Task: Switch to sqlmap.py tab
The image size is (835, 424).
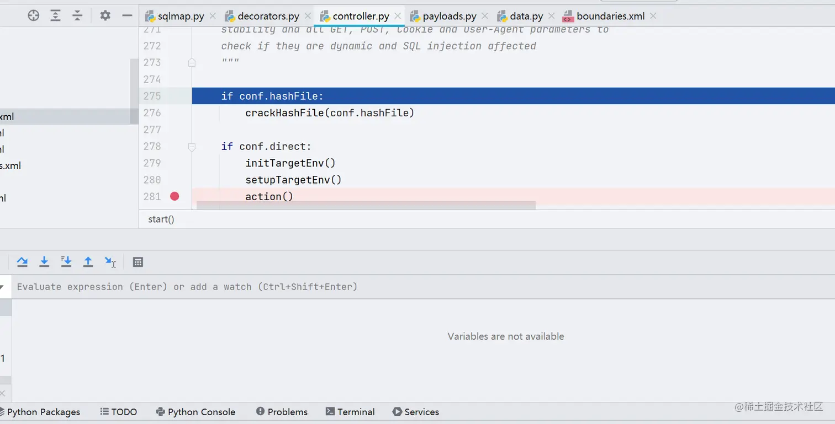Action: [x=175, y=17]
